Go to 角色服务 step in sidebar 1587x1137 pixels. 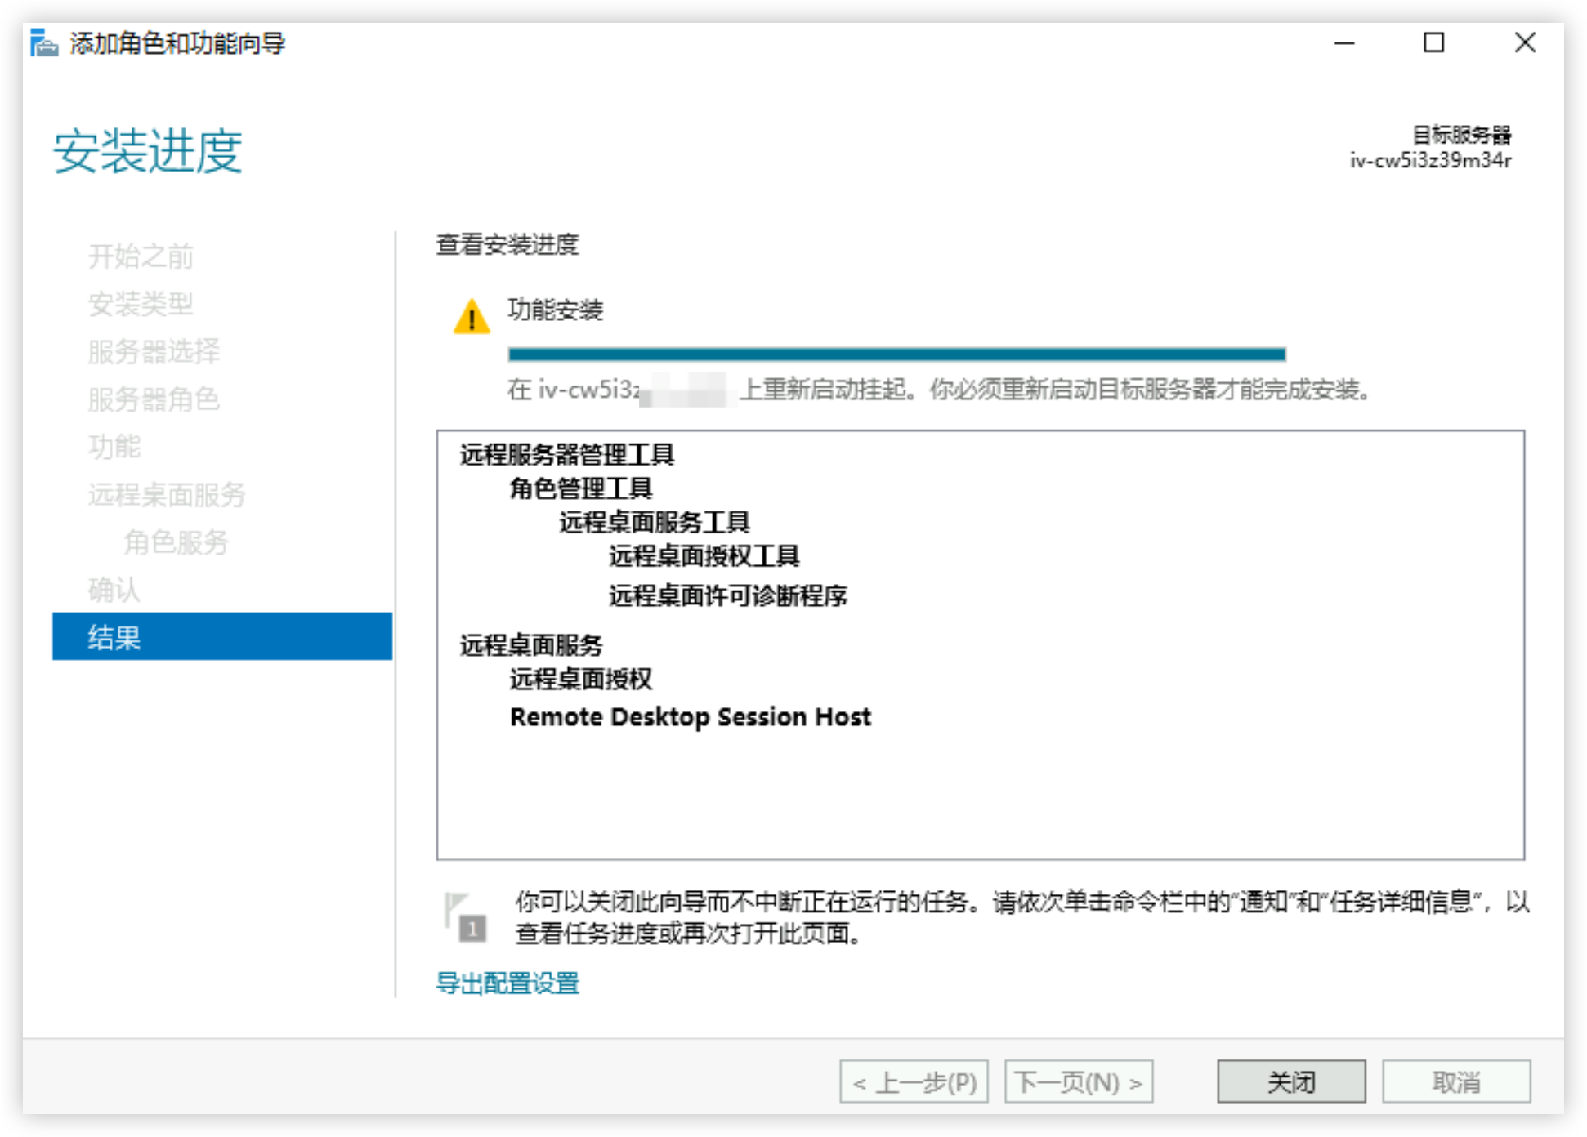point(176,542)
